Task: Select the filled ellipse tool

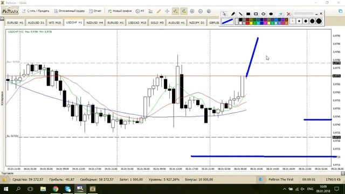Action: pos(271,13)
